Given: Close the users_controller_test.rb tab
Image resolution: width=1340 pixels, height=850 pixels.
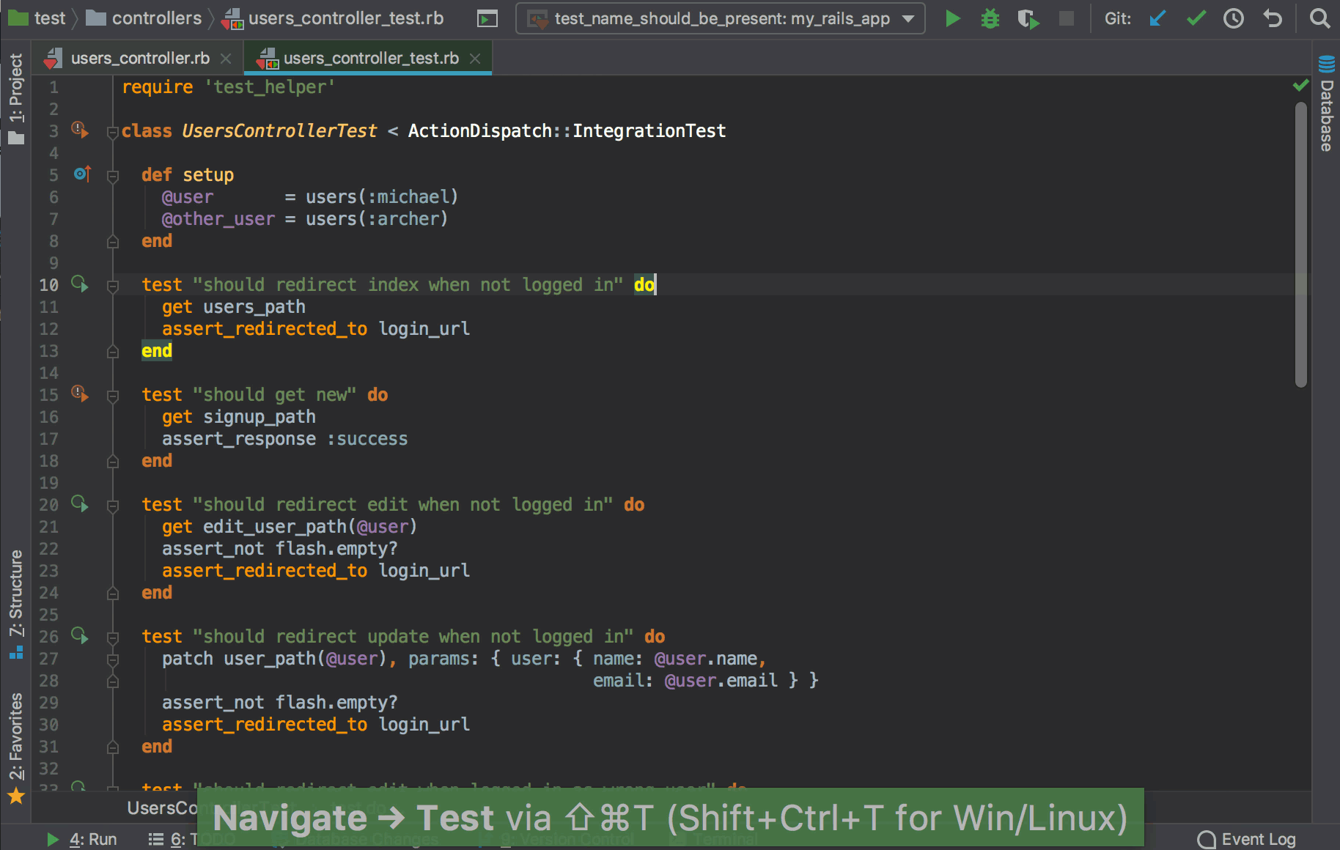Looking at the screenshot, I should 475,59.
